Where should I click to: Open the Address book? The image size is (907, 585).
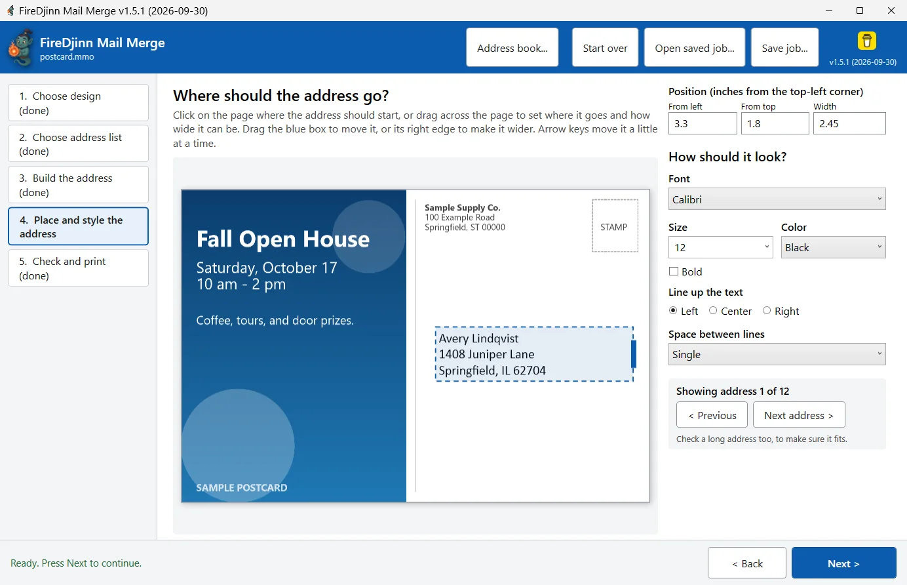512,48
